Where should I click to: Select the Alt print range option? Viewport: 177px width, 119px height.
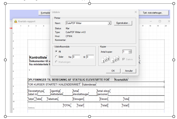pos(56,51)
